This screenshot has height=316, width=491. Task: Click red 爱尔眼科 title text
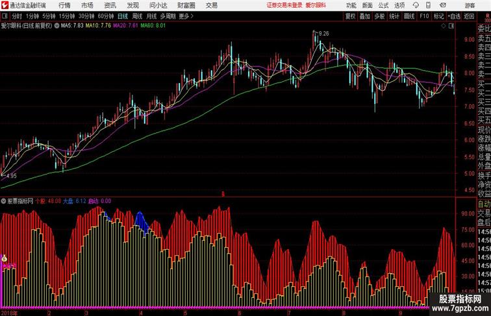pyautogui.click(x=316, y=5)
